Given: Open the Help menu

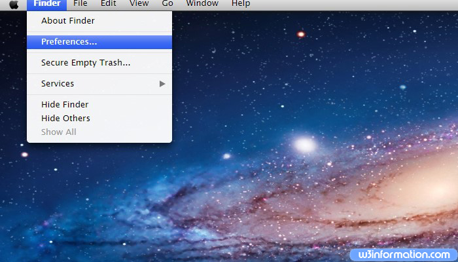Looking at the screenshot, I should tap(241, 4).
